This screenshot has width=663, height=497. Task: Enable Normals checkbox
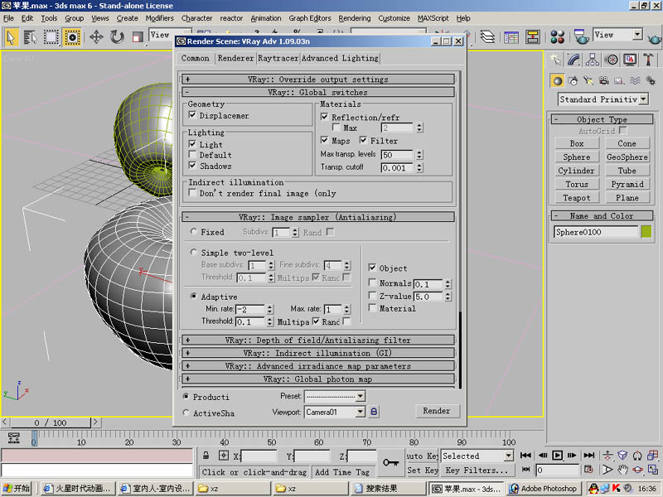click(372, 282)
